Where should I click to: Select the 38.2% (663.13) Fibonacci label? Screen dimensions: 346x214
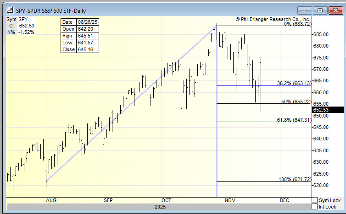tap(294, 83)
